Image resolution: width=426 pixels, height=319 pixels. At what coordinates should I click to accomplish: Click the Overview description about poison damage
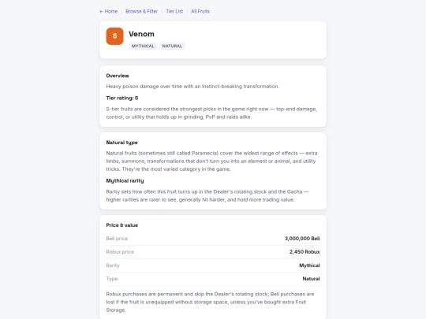coord(192,87)
